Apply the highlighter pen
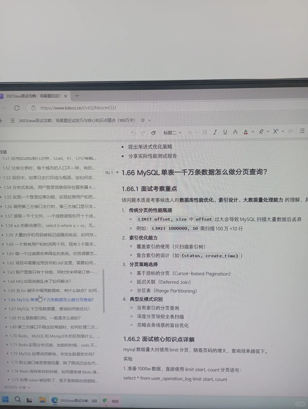Viewport: 308px width, 409px height. [x=261, y=131]
